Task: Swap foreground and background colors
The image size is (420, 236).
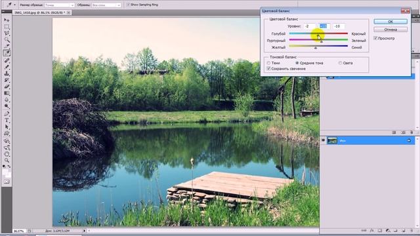Action: (9, 167)
